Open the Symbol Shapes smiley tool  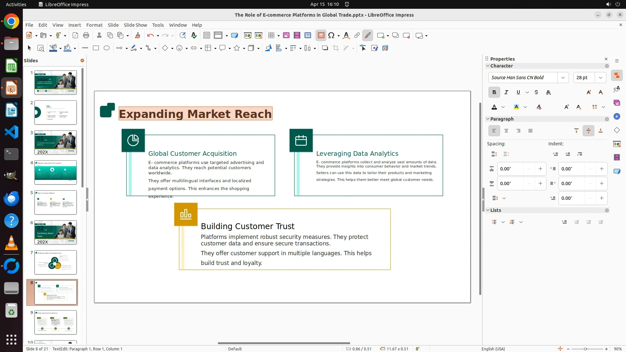pos(179,48)
